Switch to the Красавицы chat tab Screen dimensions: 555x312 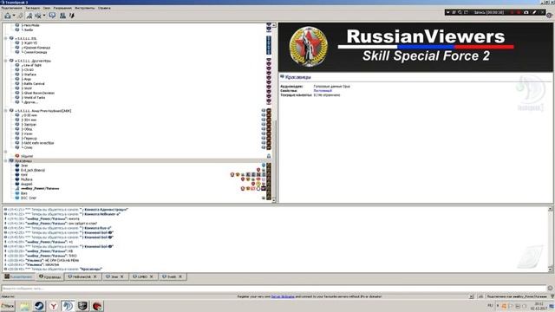point(50,276)
